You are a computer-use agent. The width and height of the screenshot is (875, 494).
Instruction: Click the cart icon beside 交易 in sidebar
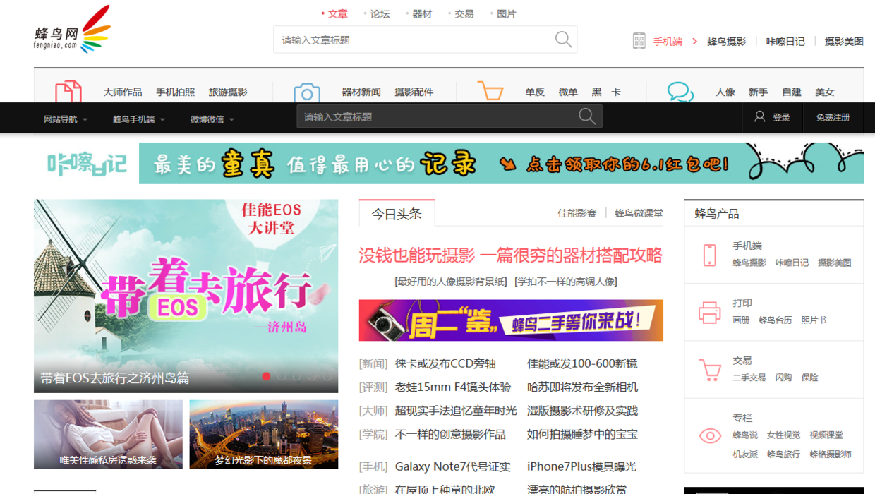click(709, 368)
